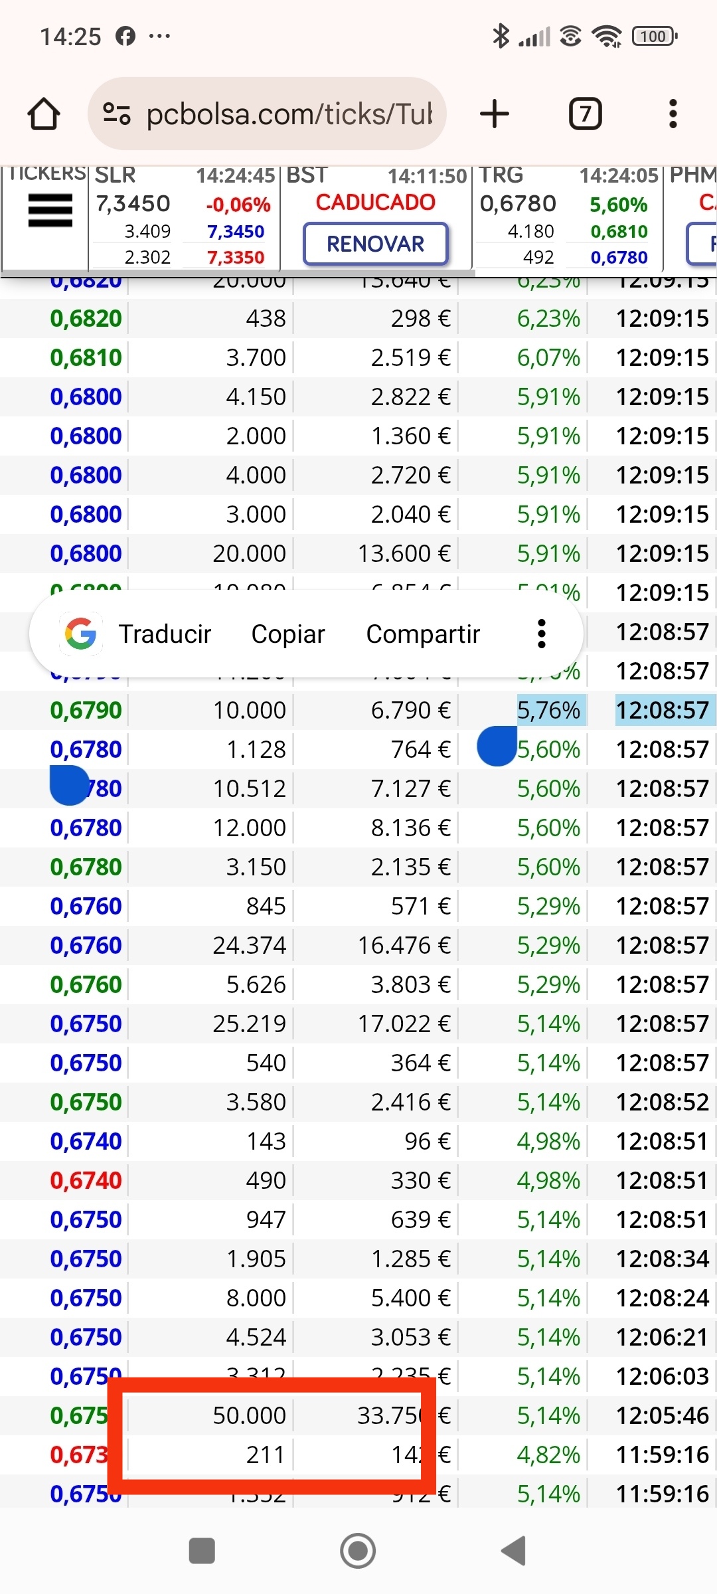717x1594 pixels.
Task: Open site settings icon in the address bar
Action: point(117,114)
